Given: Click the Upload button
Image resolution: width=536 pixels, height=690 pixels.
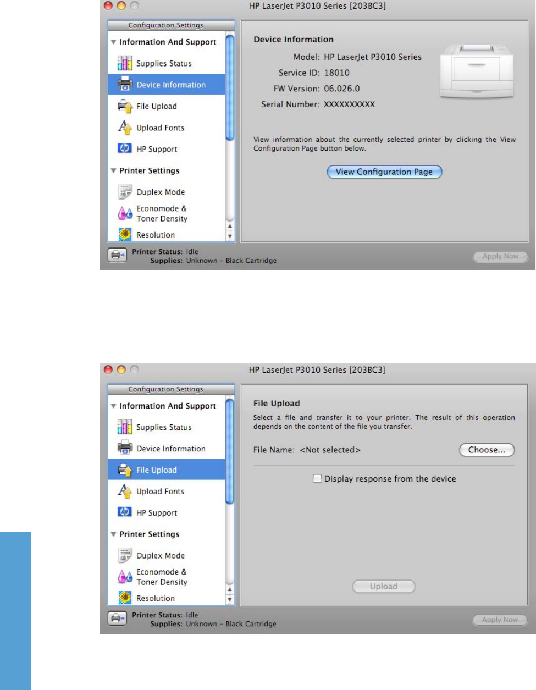Looking at the screenshot, I should (384, 587).
